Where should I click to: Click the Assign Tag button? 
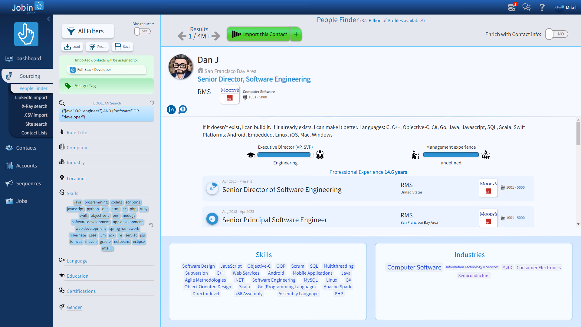point(107,86)
